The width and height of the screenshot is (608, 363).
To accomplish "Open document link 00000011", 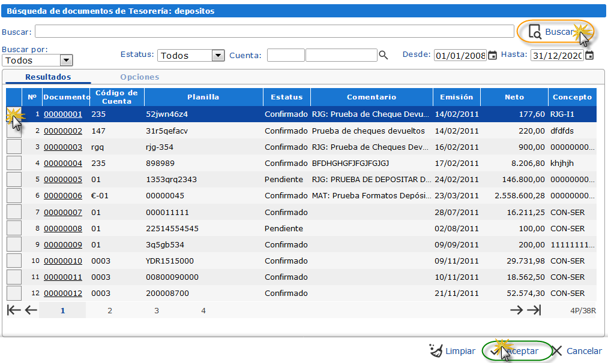I will (x=63, y=277).
